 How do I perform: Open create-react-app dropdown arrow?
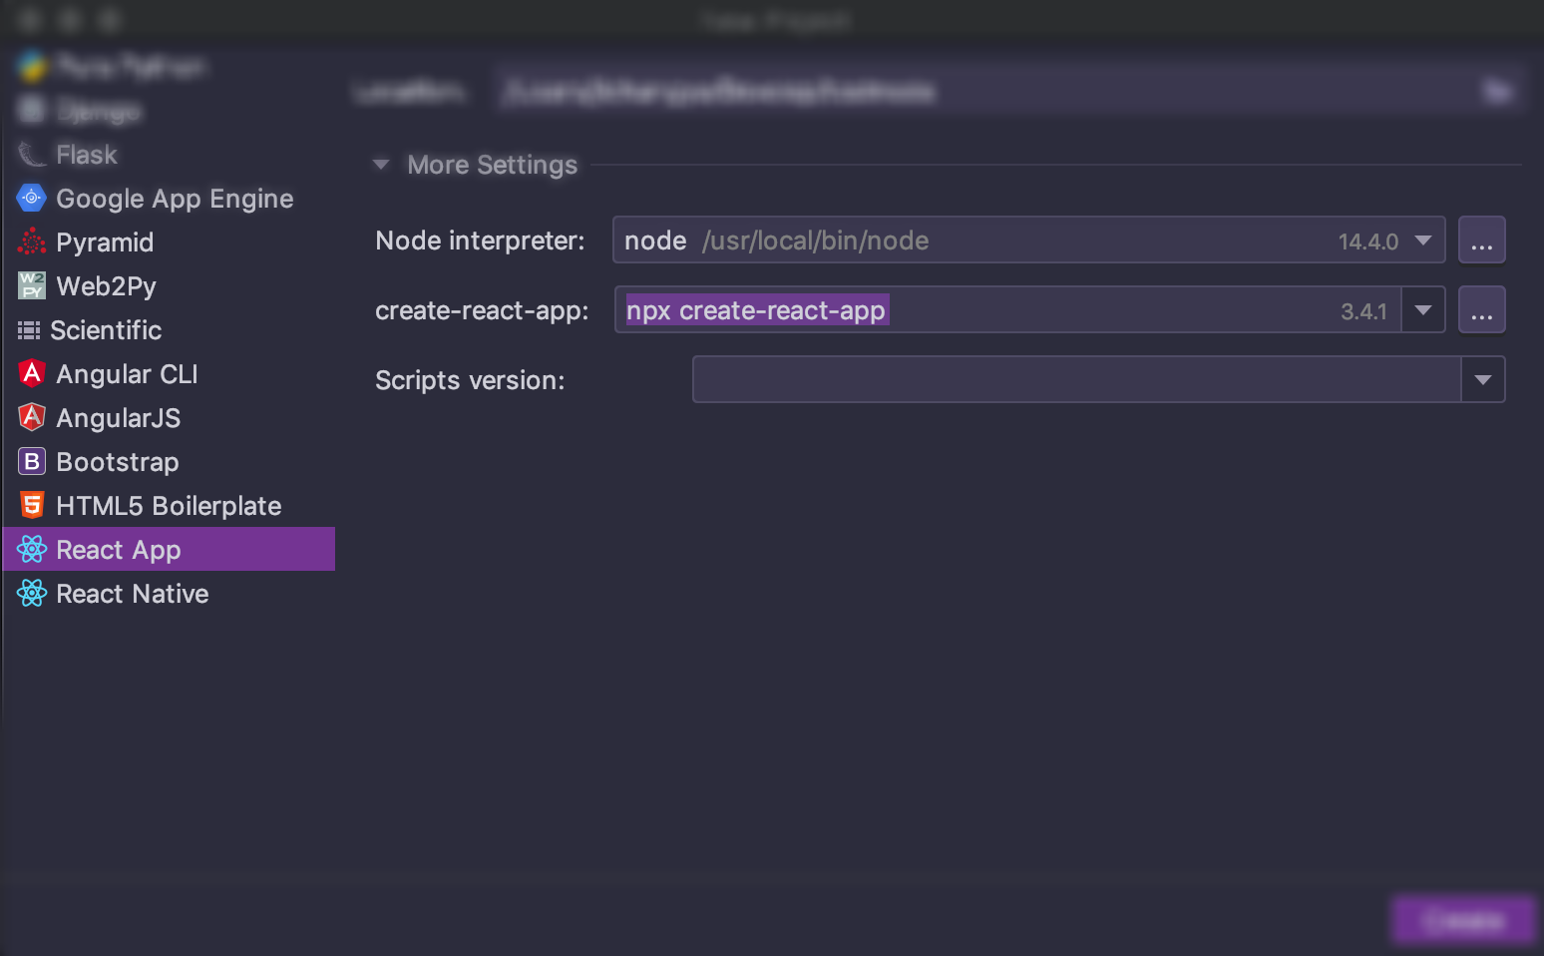[1423, 310]
